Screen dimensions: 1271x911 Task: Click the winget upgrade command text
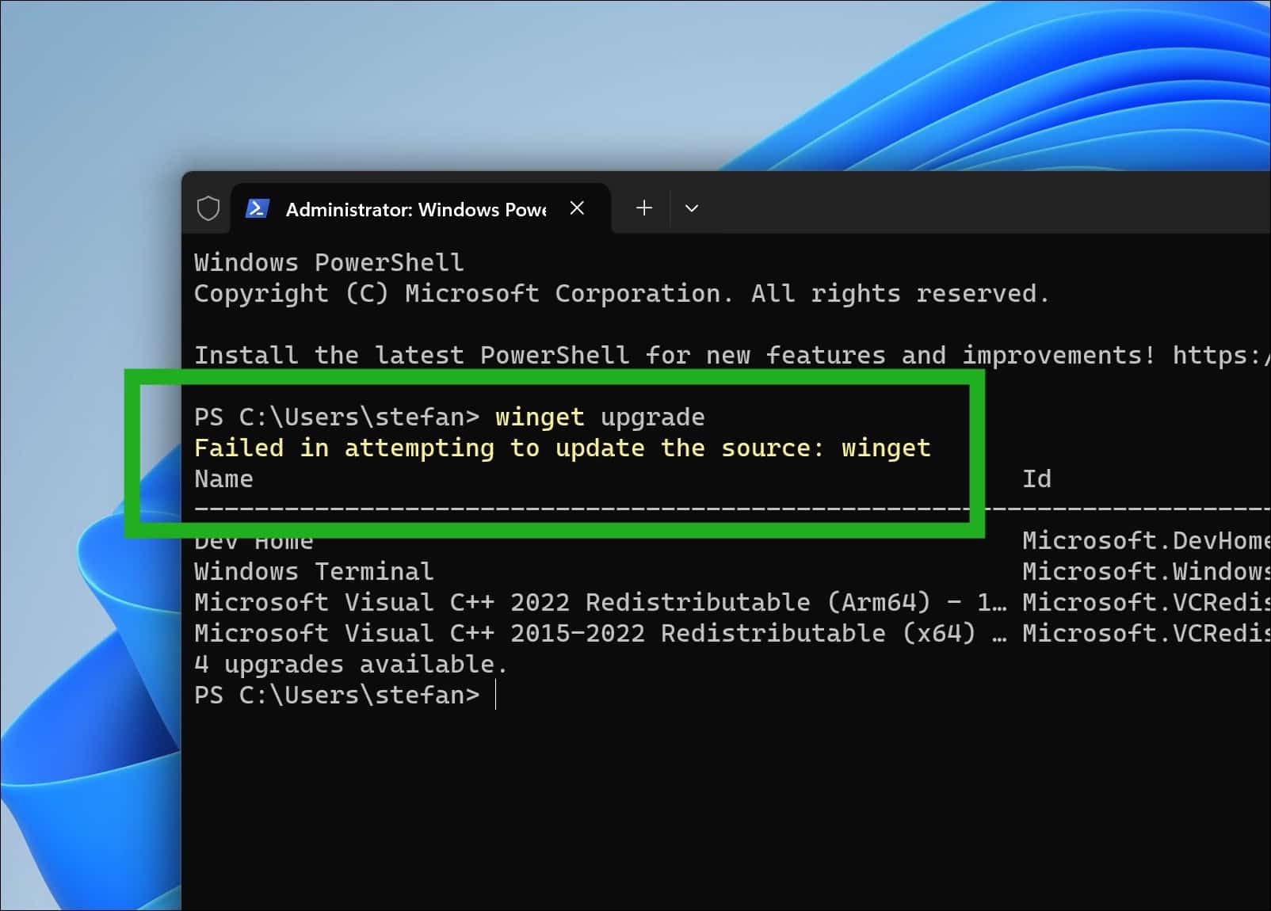(x=598, y=417)
